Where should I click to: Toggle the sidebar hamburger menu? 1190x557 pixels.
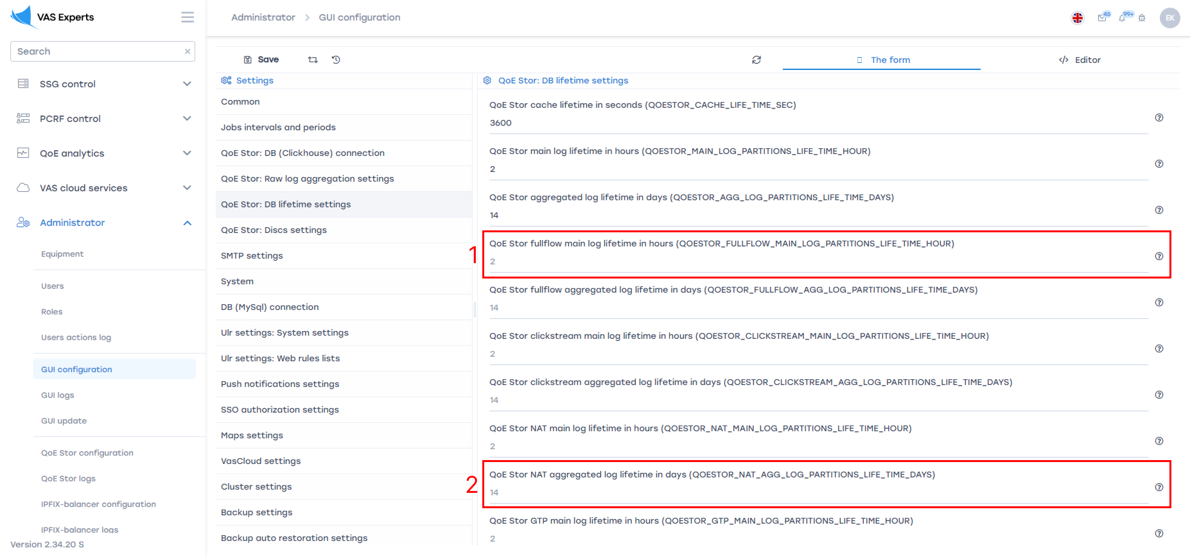[187, 17]
